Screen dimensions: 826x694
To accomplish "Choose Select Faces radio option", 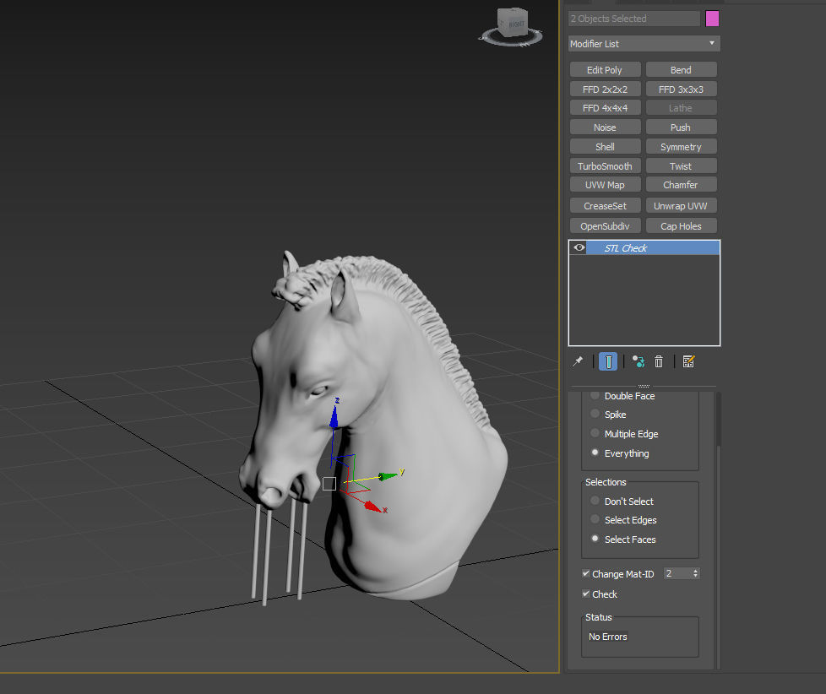I will [595, 539].
